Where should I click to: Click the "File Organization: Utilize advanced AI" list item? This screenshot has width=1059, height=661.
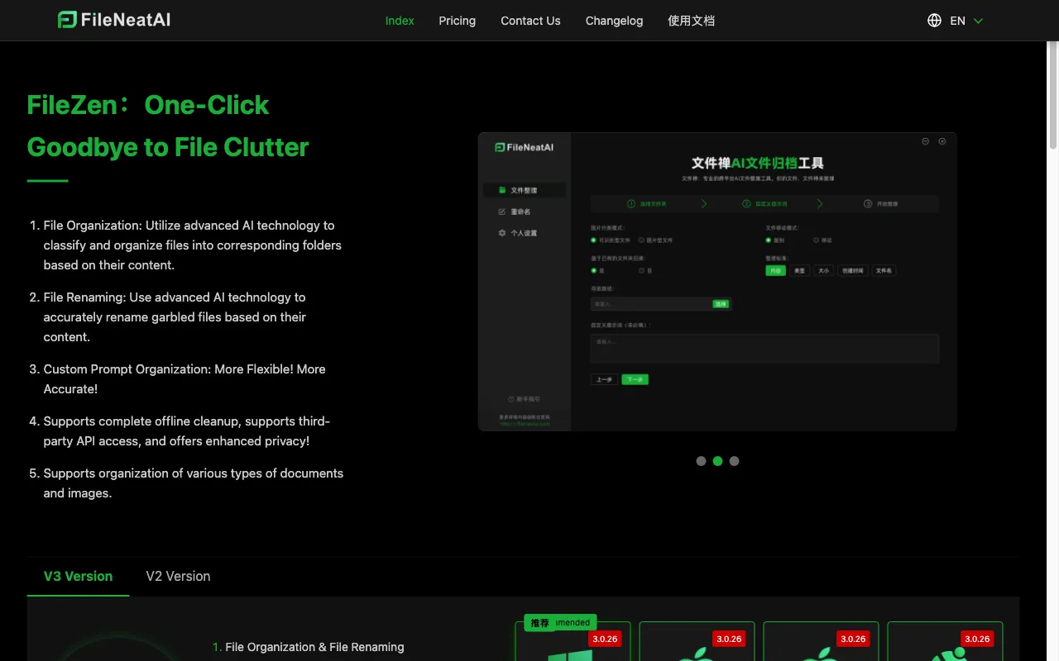[x=193, y=245]
